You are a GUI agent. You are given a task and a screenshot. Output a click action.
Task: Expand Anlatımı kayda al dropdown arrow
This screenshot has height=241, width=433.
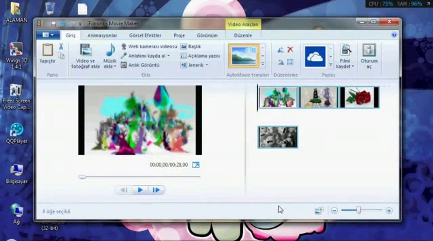(168, 56)
